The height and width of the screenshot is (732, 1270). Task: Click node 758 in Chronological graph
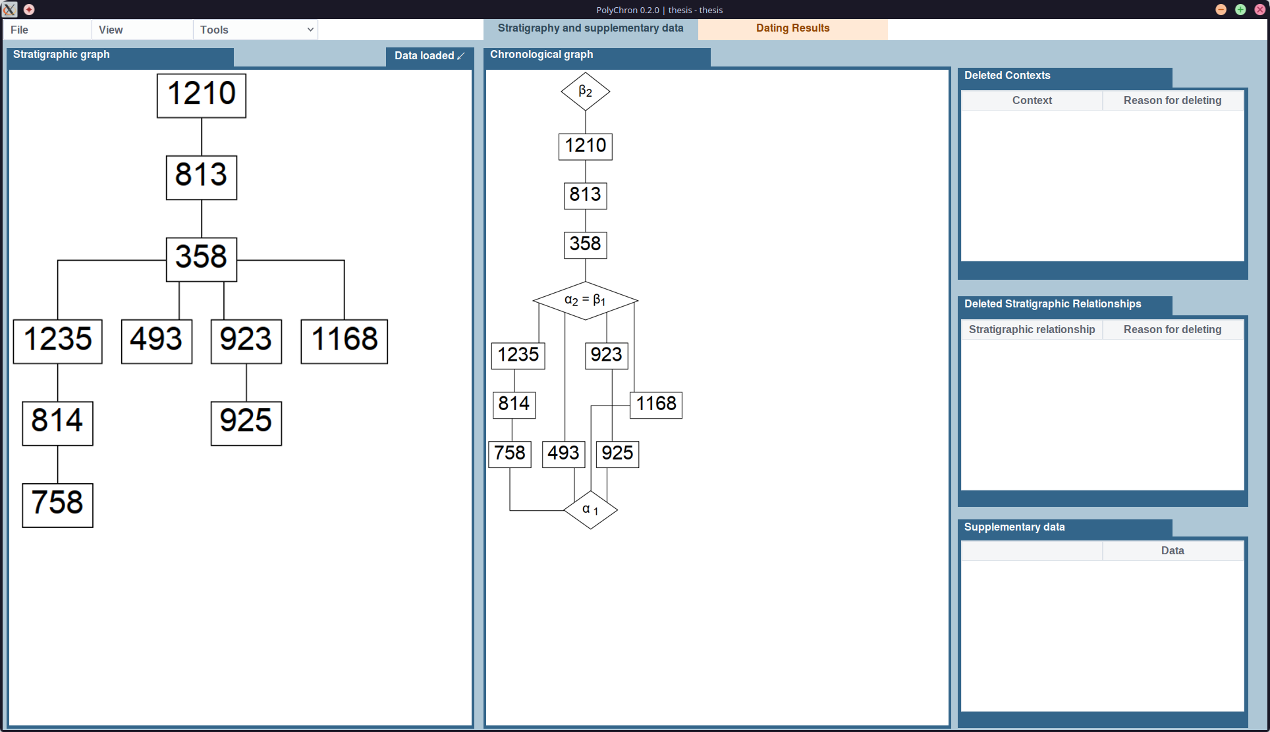(510, 454)
